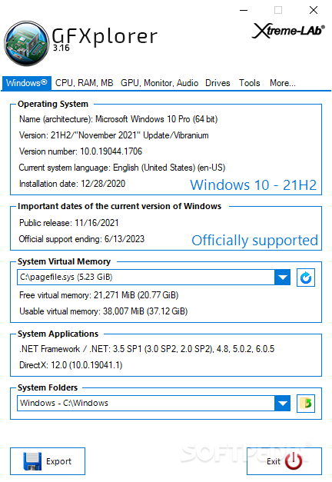Click the GFXplorer circuit board logo
This screenshot has height=482, width=332.
(27, 43)
